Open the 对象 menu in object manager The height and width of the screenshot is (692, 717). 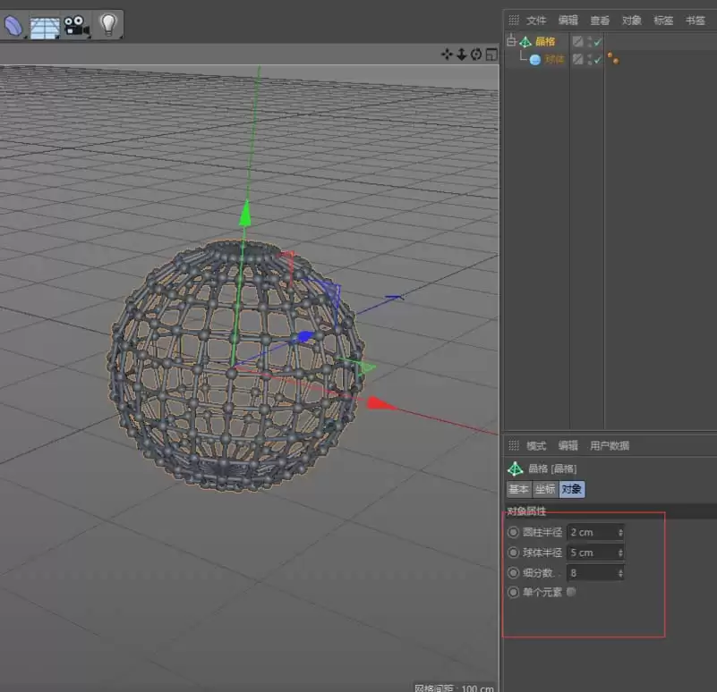[630, 19]
